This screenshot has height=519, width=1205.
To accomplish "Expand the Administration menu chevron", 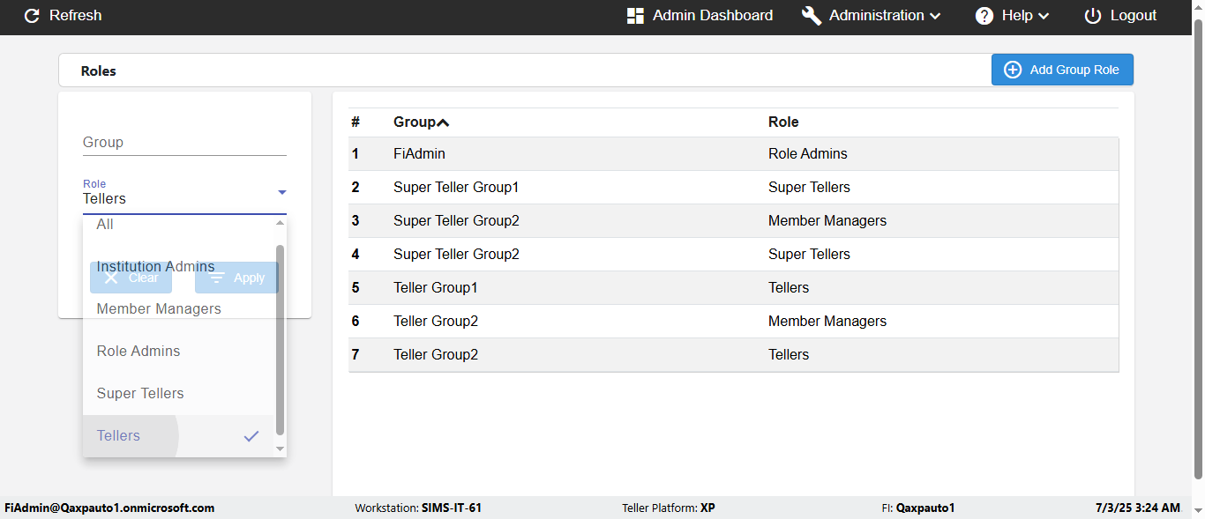I will point(935,16).
